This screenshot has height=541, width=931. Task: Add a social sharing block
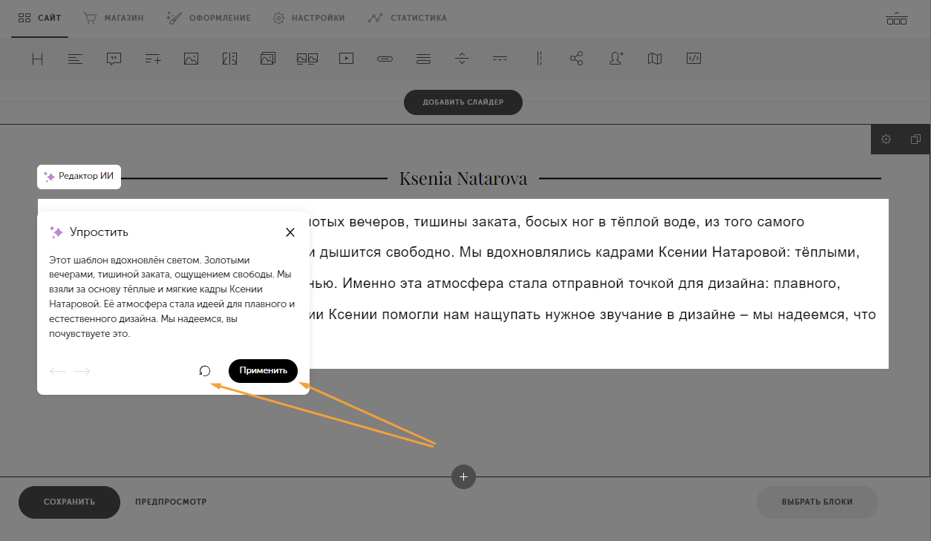(x=577, y=58)
